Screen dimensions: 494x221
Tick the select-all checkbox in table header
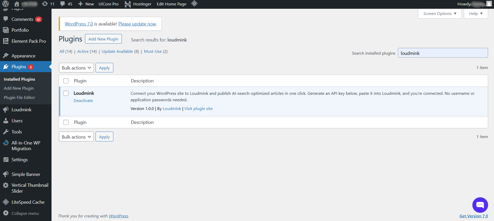pos(66,81)
